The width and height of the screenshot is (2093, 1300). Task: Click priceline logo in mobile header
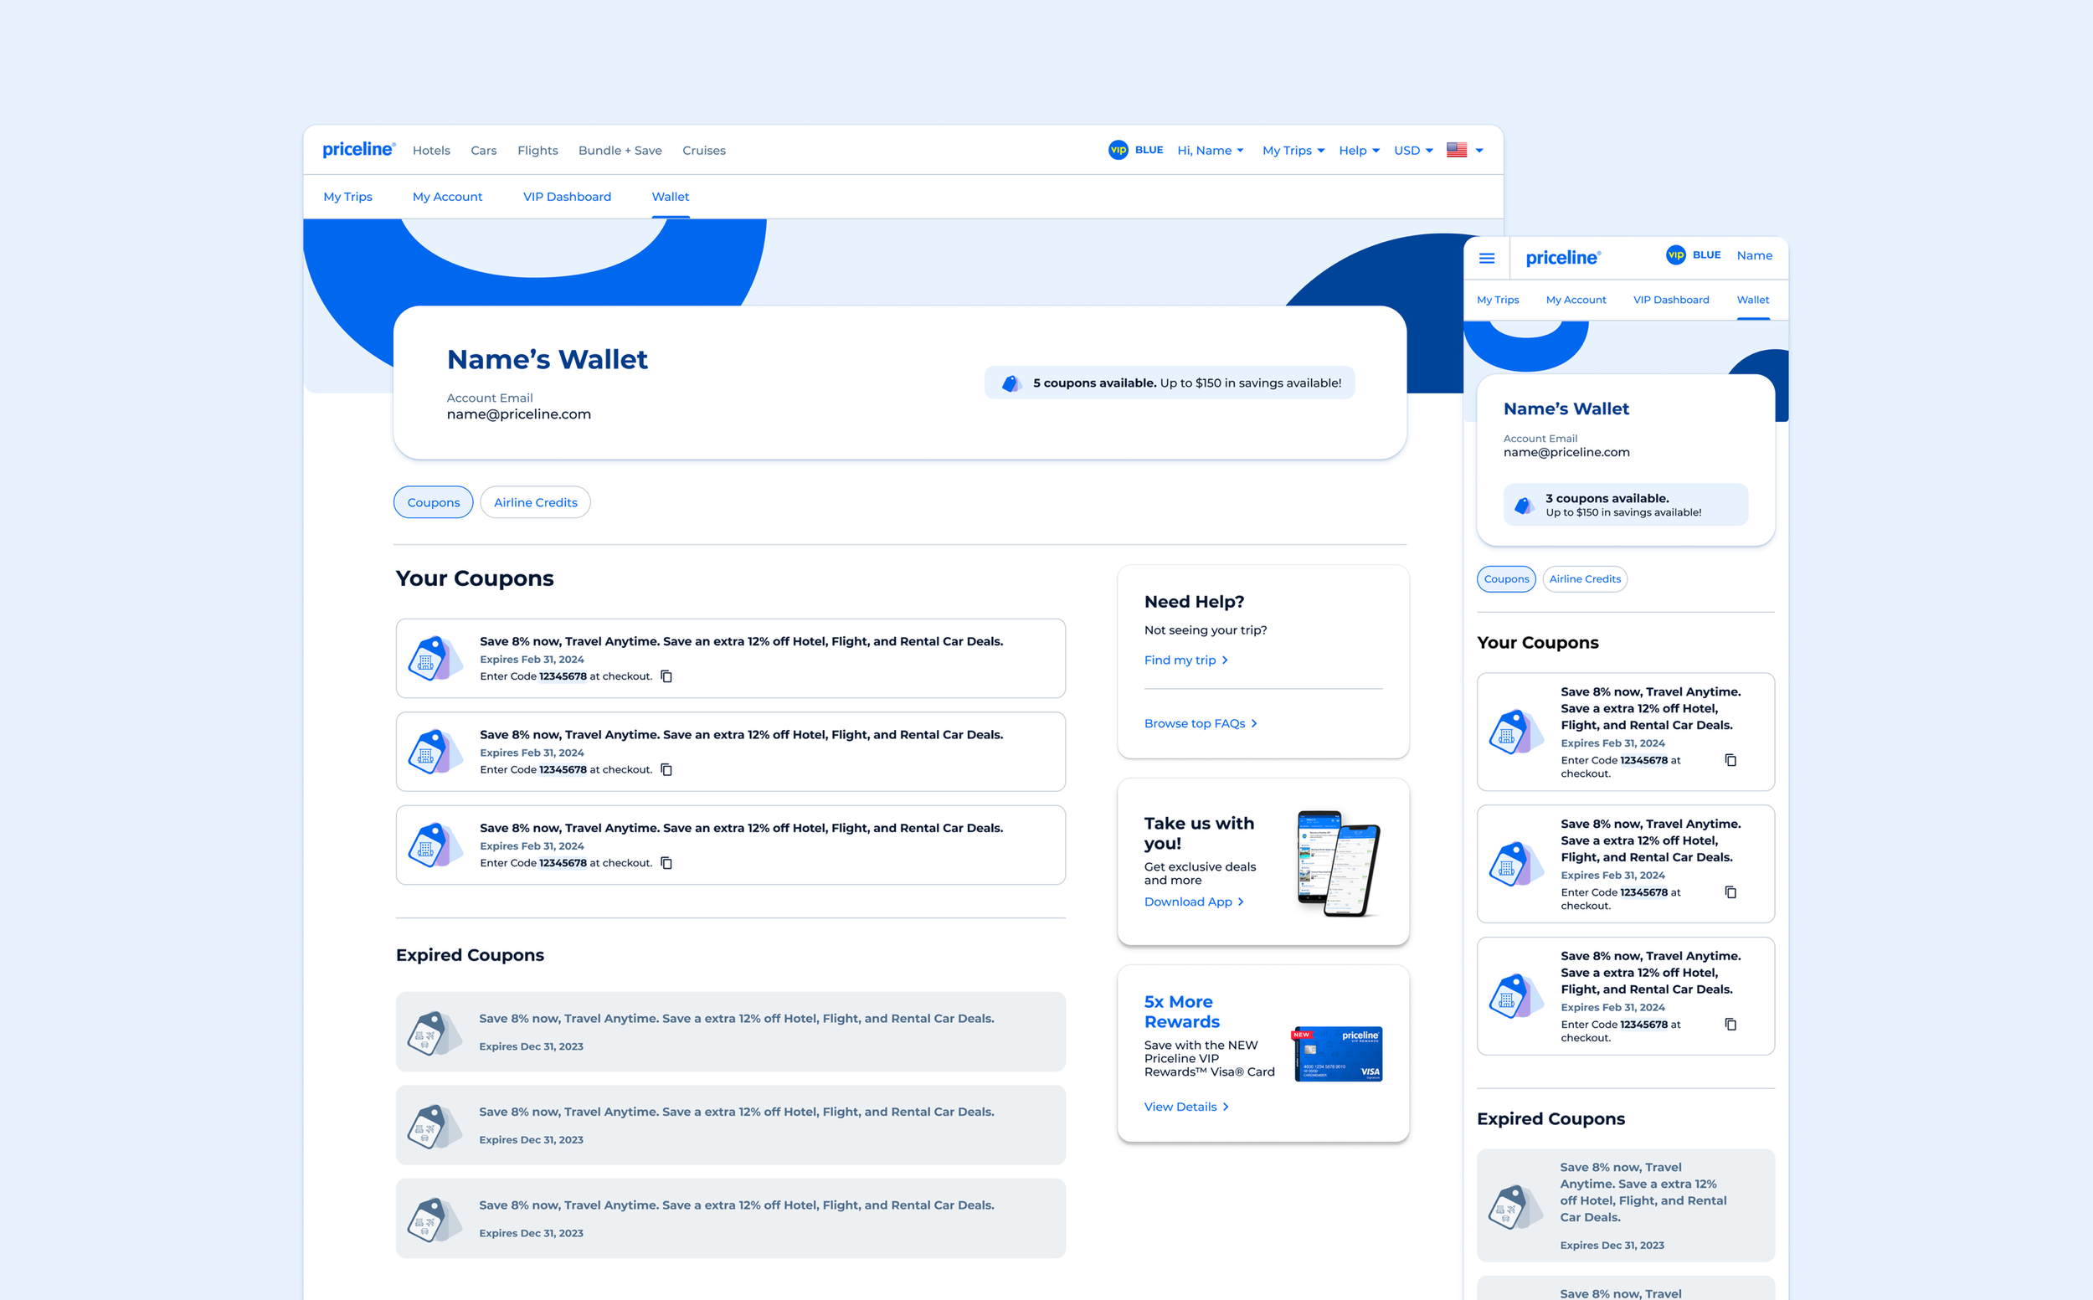click(x=1562, y=257)
